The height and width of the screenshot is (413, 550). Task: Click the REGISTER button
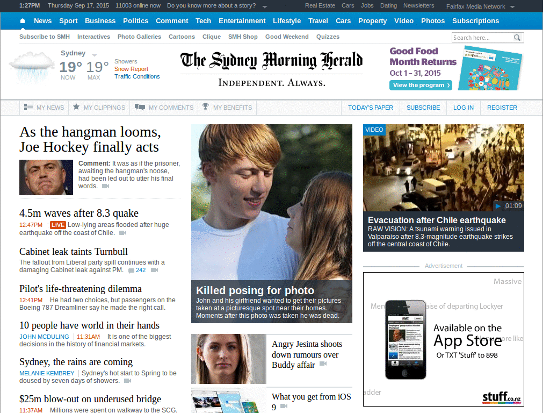(x=502, y=108)
